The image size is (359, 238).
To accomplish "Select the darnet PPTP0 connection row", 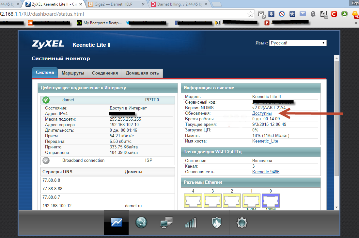I will 108,100.
